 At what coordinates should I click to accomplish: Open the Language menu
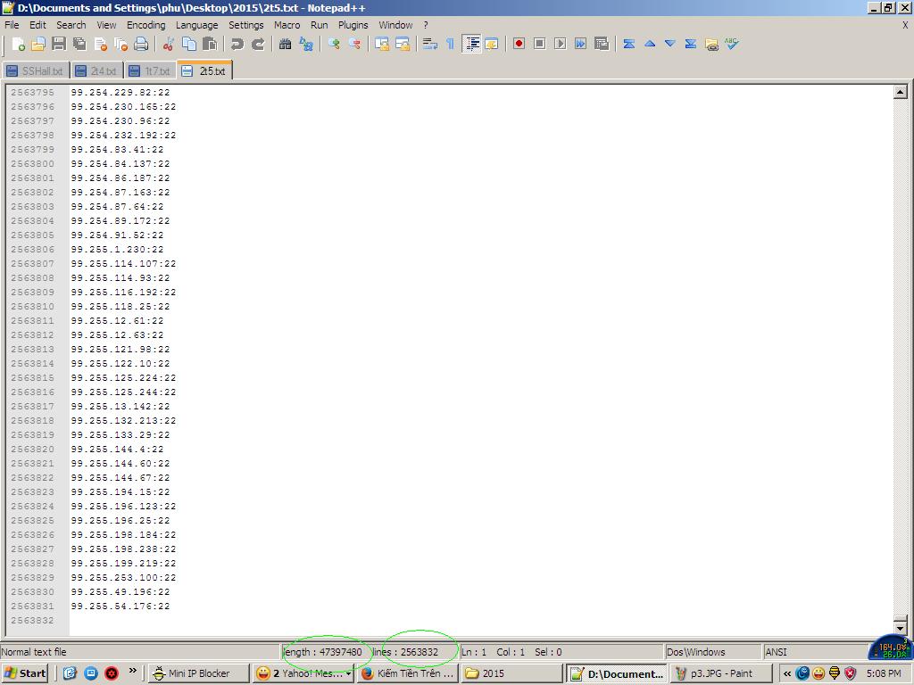click(196, 25)
